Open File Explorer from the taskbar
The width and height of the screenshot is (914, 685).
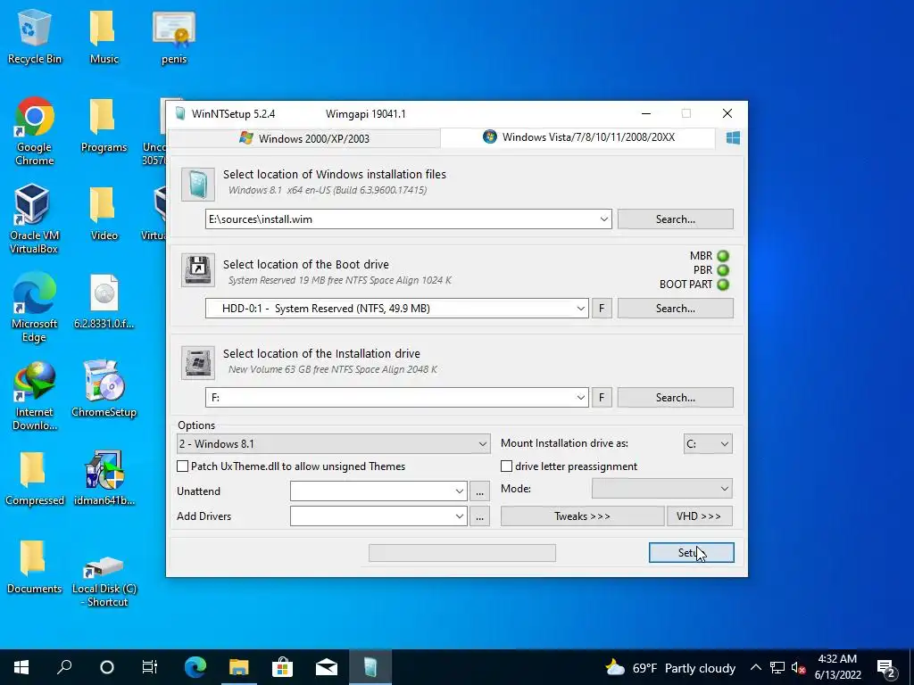click(x=238, y=667)
